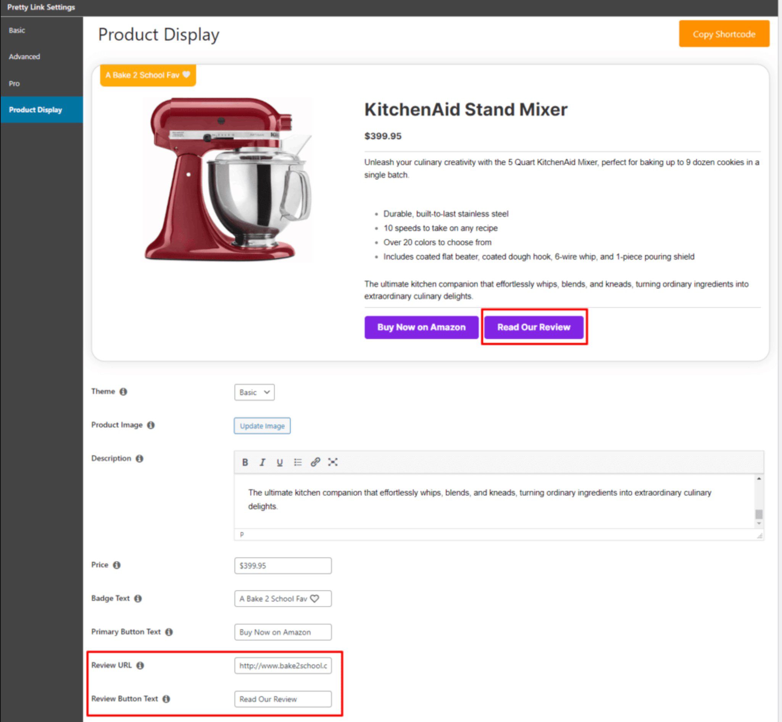
Task: Click the Read Our Review button
Action: pos(534,326)
